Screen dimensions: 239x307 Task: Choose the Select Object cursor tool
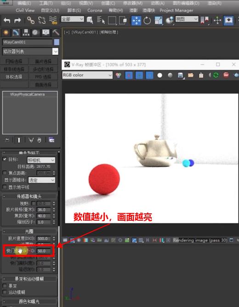click(x=90, y=20)
